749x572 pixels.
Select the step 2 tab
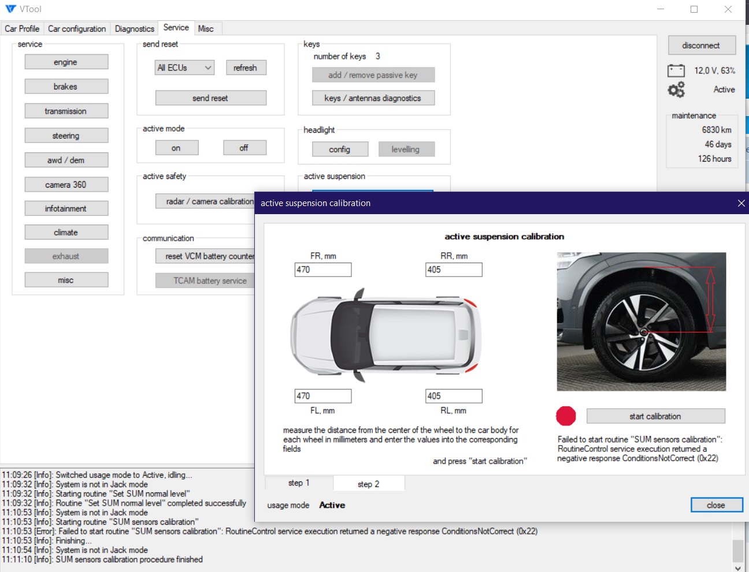pos(368,484)
